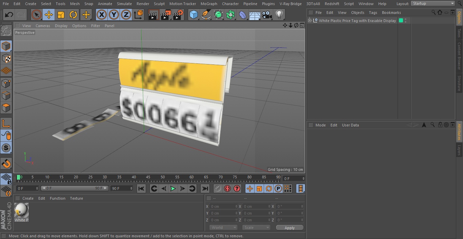Screen dimensions: 463x239
Task: Add a light object
Action: (x=279, y=15)
